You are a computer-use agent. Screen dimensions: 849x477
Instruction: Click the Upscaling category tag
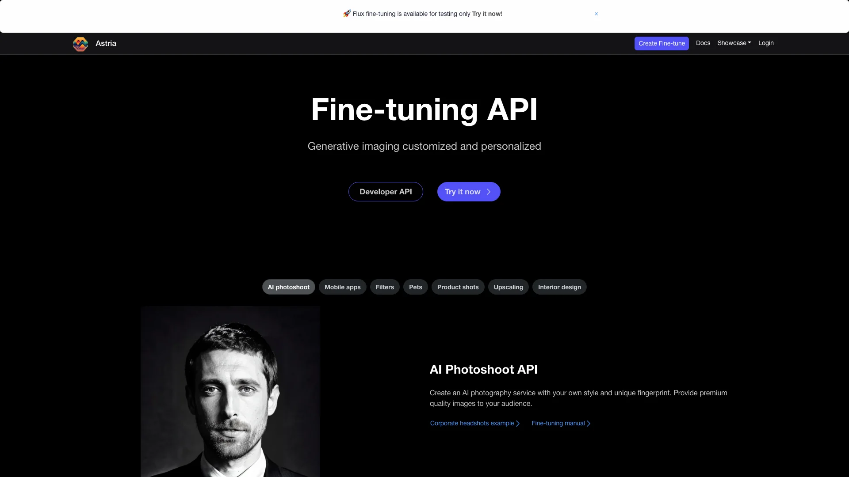coord(509,287)
